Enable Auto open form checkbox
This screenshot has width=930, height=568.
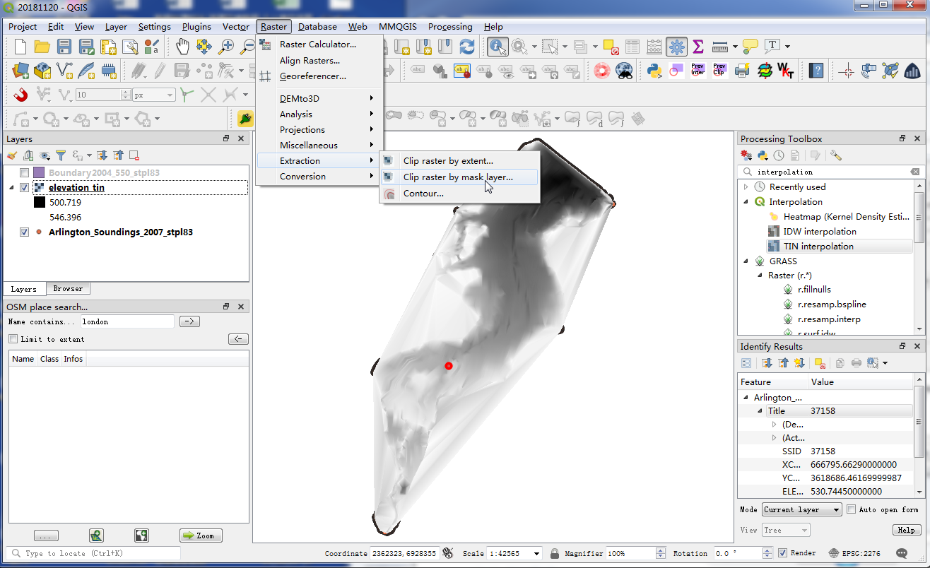[x=852, y=509]
